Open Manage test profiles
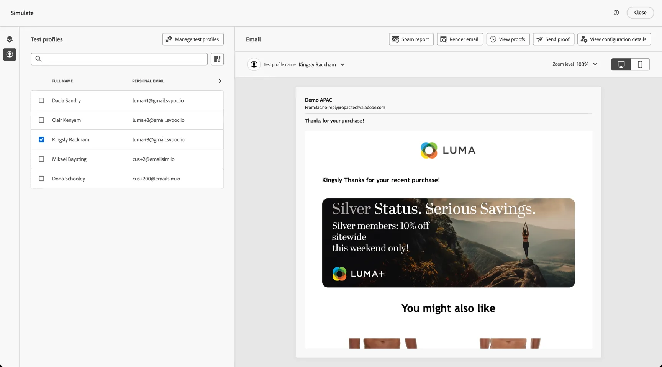Screen dimensions: 662x367 (193, 39)
